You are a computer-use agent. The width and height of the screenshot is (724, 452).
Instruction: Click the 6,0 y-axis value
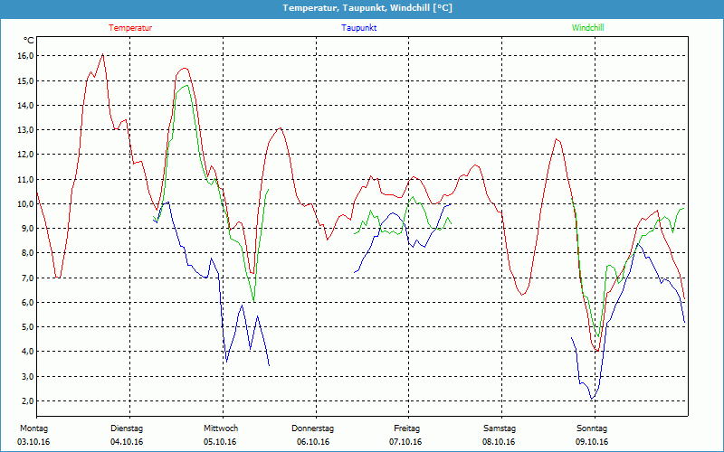(x=28, y=303)
